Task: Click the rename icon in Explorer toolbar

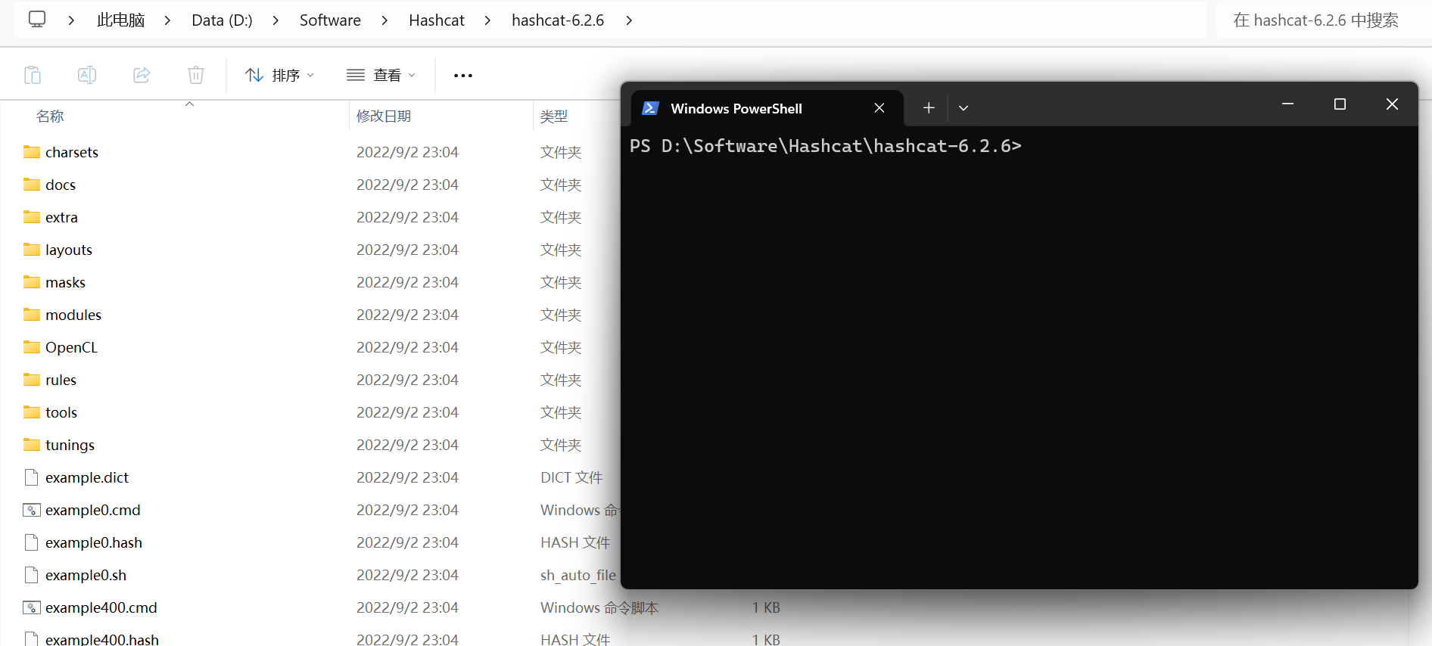Action: click(x=87, y=75)
